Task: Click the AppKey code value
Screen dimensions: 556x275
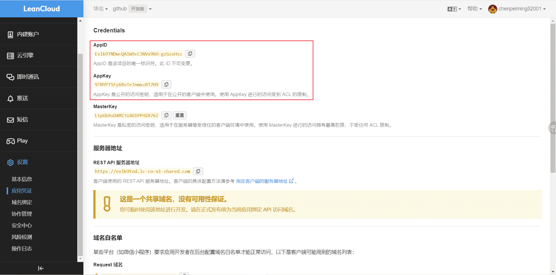Action: point(127,85)
